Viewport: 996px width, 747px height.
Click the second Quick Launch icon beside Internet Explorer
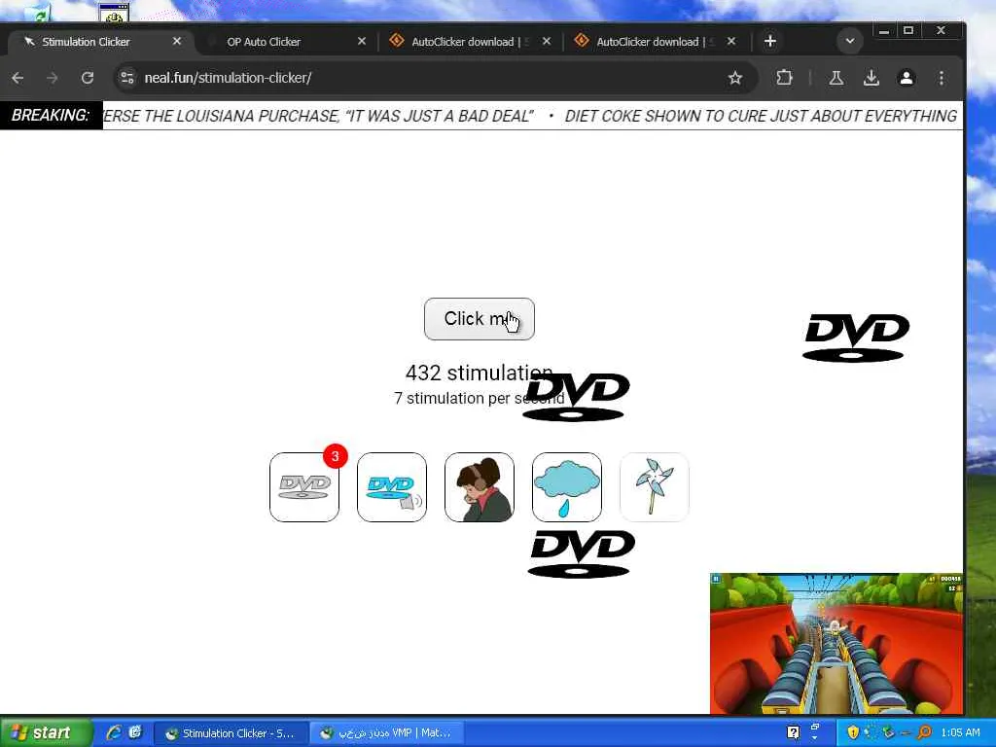pos(135,732)
